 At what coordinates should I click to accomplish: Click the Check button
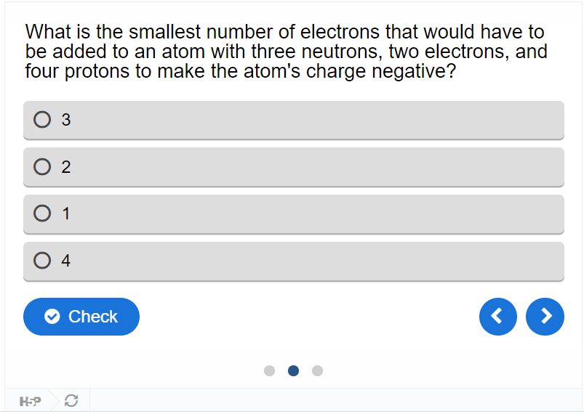[x=81, y=317]
